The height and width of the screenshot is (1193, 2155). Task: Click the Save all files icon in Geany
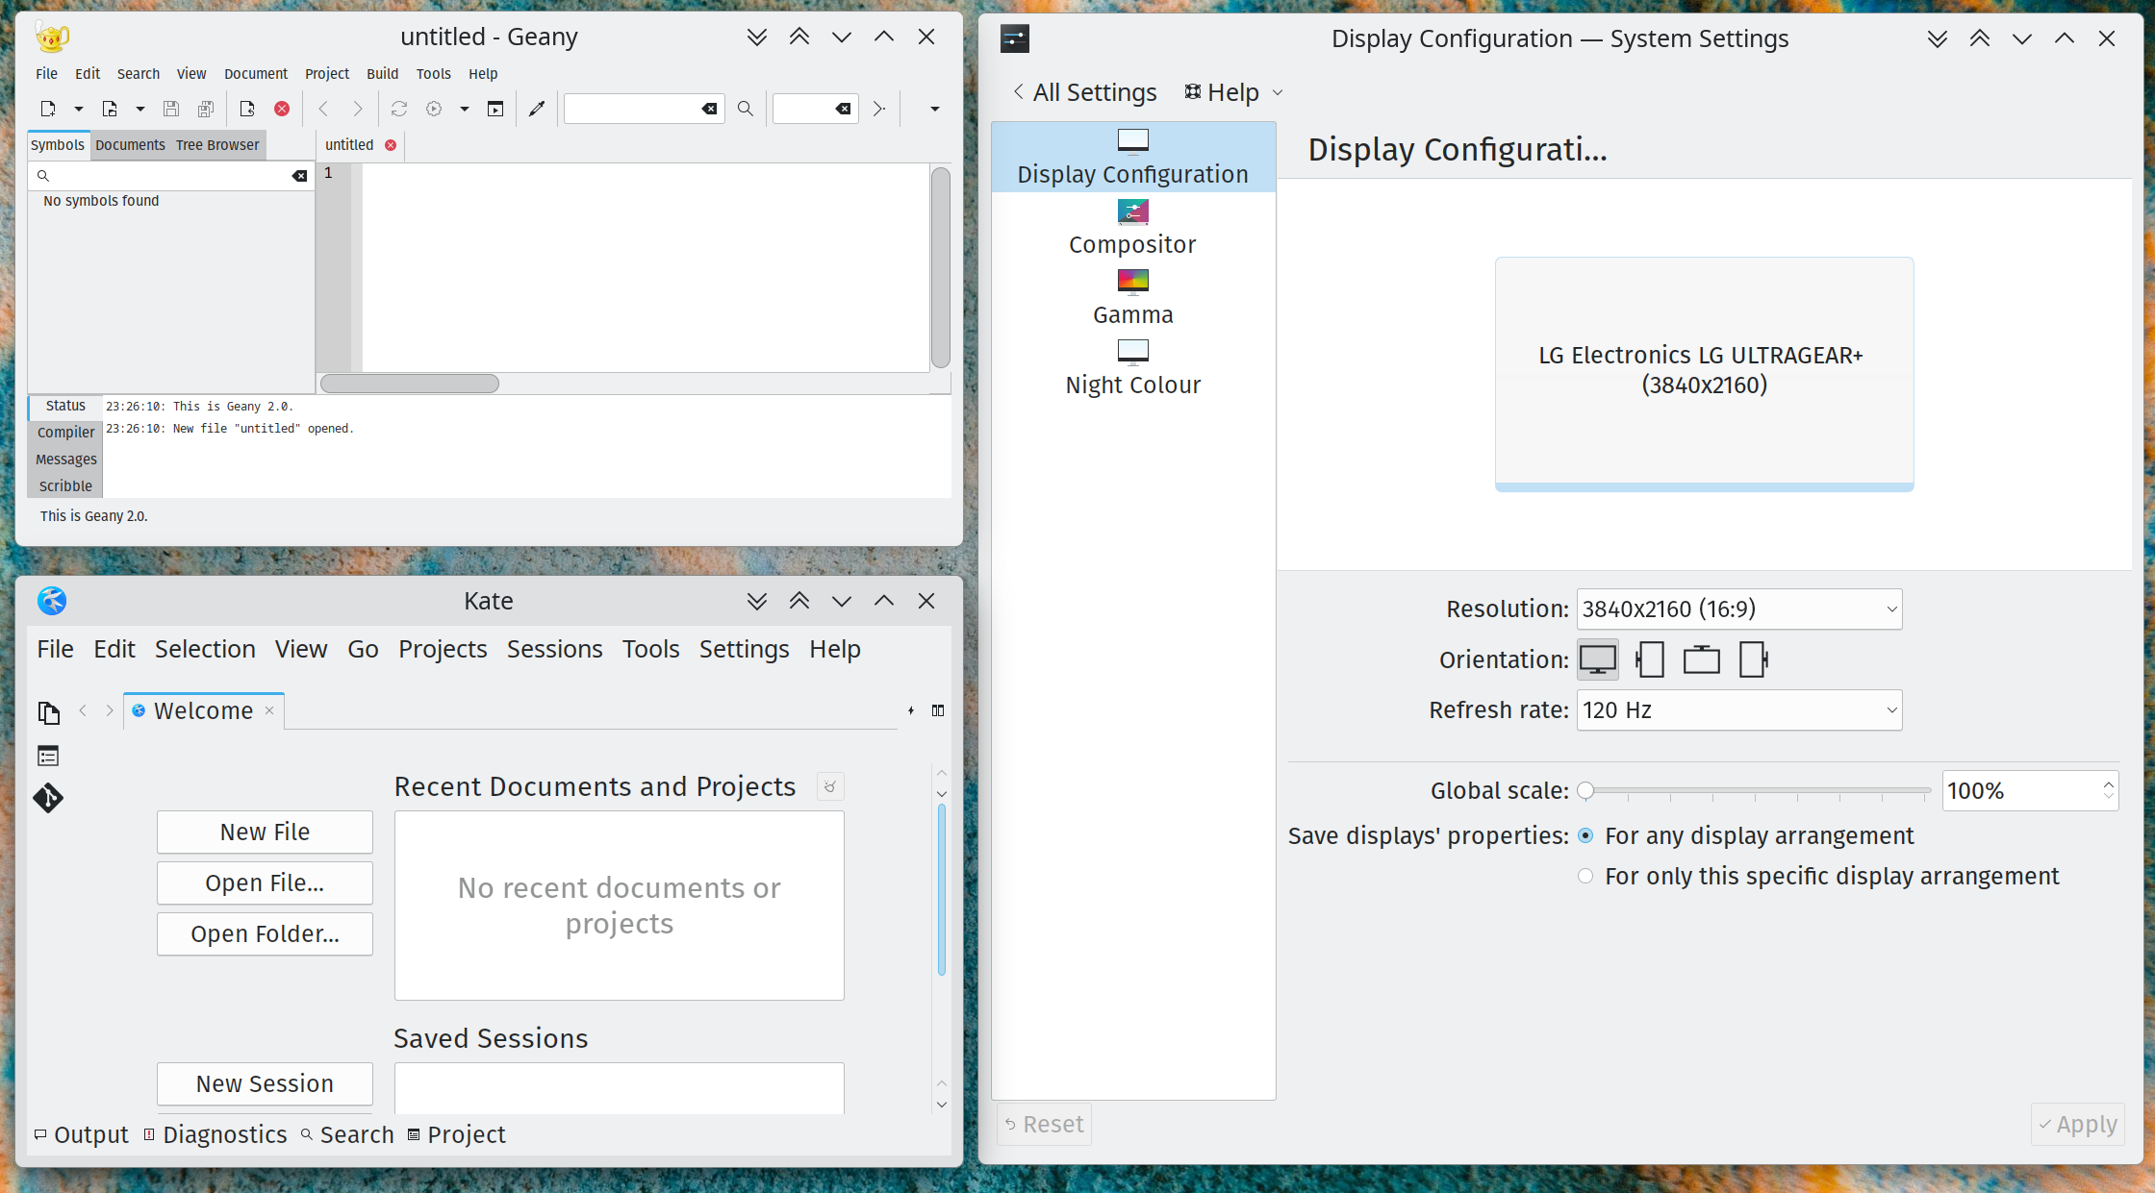(x=206, y=109)
